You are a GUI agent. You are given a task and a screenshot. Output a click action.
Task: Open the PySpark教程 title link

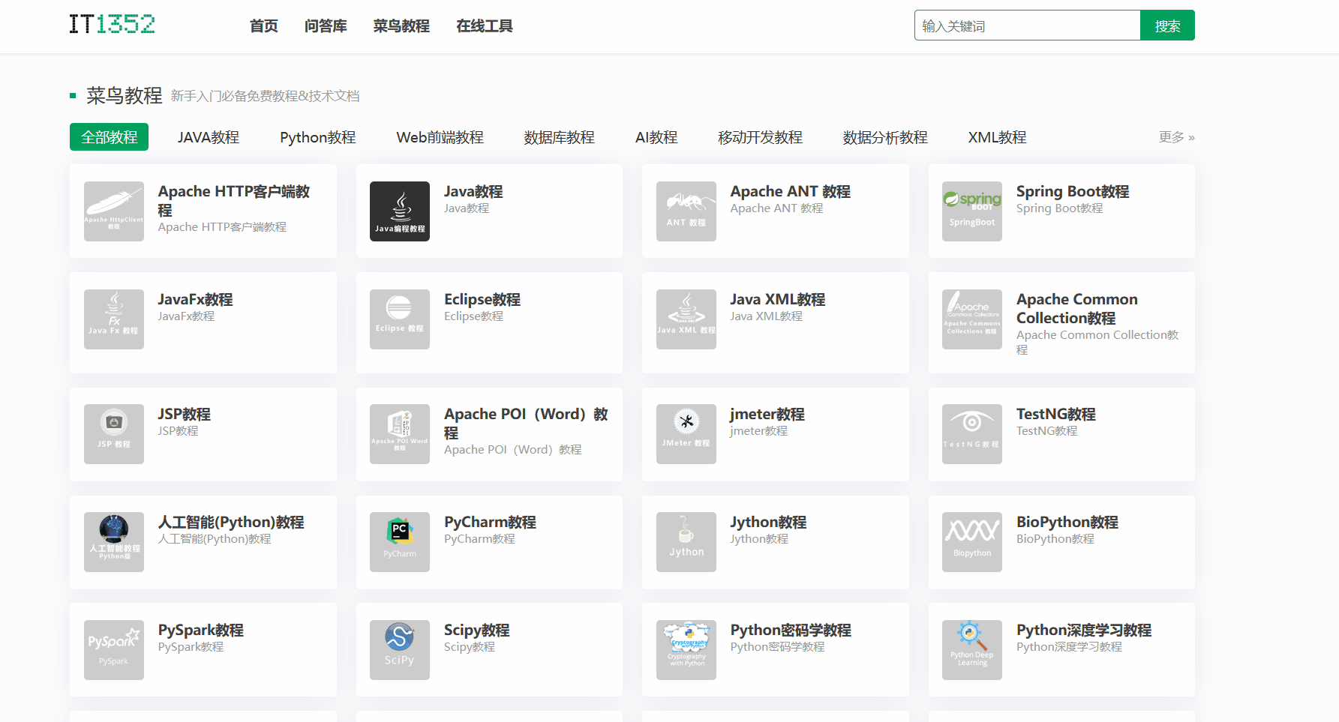(201, 630)
